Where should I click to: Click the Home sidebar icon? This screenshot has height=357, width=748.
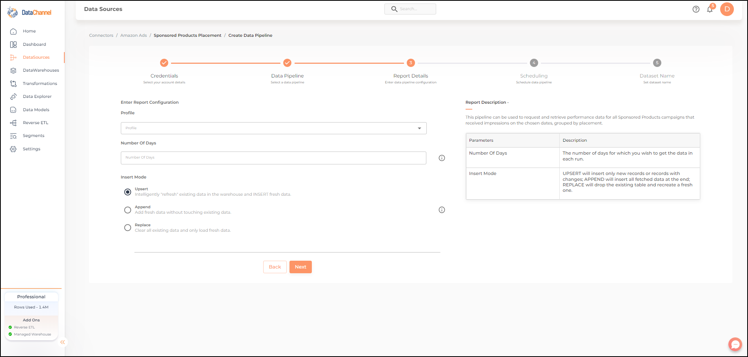point(13,31)
